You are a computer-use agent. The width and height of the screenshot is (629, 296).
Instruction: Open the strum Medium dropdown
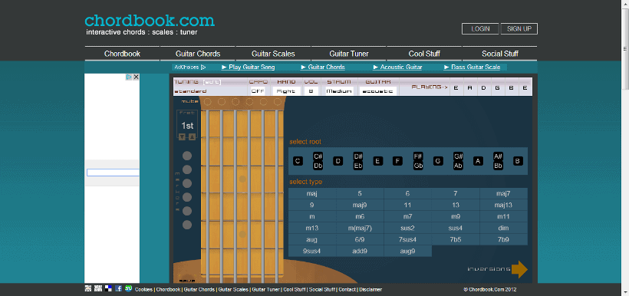tap(339, 91)
